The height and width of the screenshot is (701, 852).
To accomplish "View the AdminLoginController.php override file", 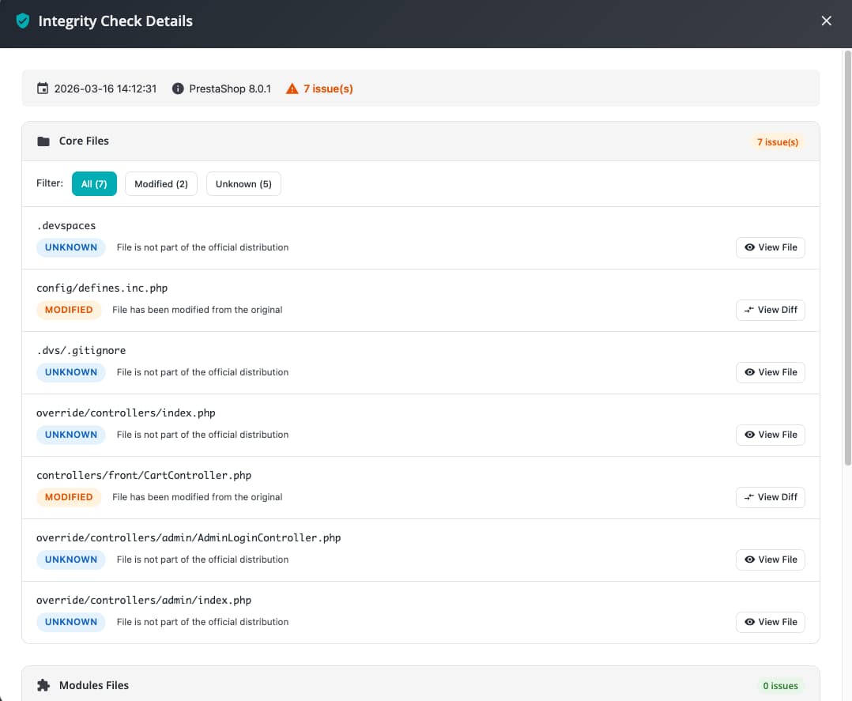I will [x=770, y=560].
